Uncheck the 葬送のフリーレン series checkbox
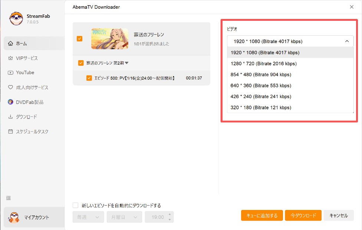This screenshot has width=362, height=230. click(79, 38)
